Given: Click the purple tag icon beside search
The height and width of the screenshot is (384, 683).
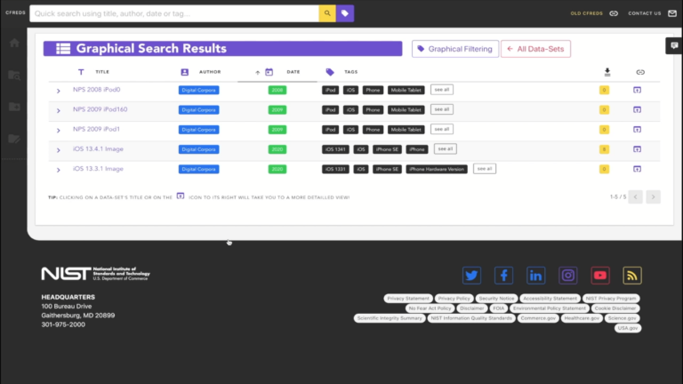Looking at the screenshot, I should (345, 13).
